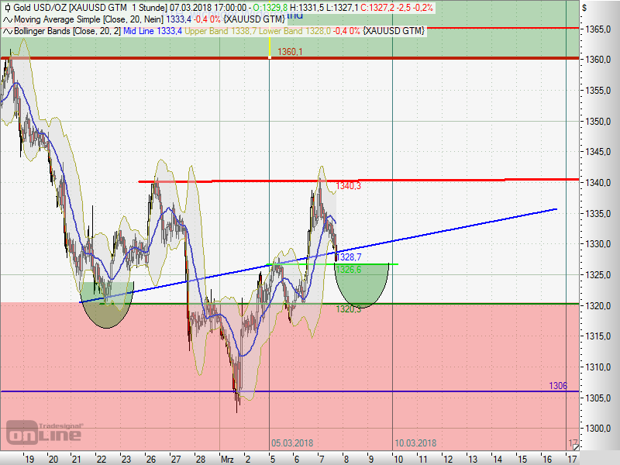Click the wave icon before Bollinger Bands
This screenshot has width=620, height=465.
click(x=7, y=30)
